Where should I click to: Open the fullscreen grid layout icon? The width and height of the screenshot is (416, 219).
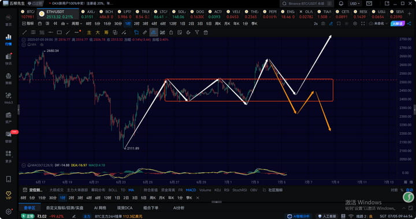coord(363,24)
